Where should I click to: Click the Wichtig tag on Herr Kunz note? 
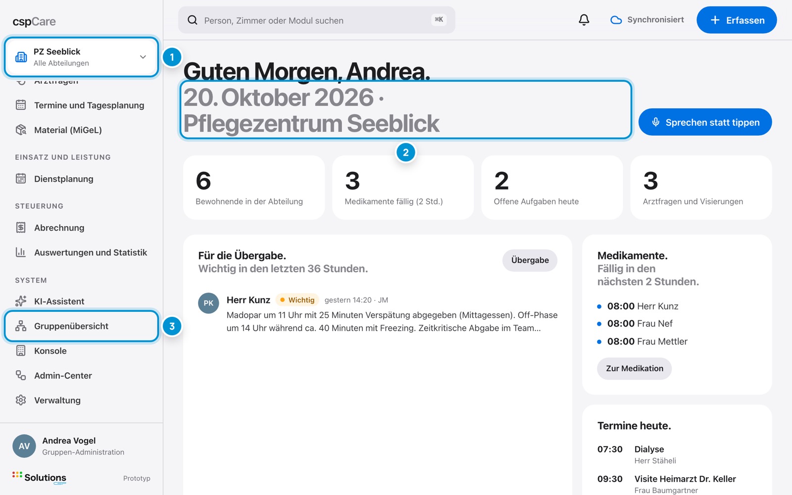tap(297, 300)
